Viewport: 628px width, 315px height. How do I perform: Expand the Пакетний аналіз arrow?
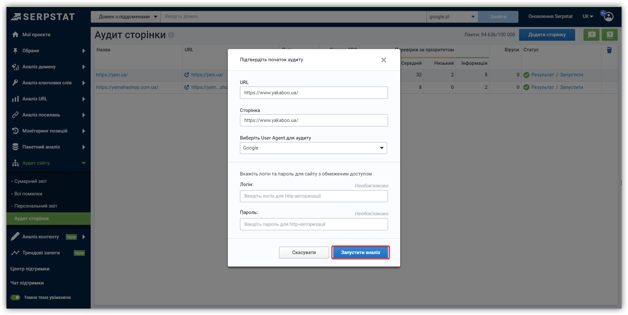(x=84, y=147)
